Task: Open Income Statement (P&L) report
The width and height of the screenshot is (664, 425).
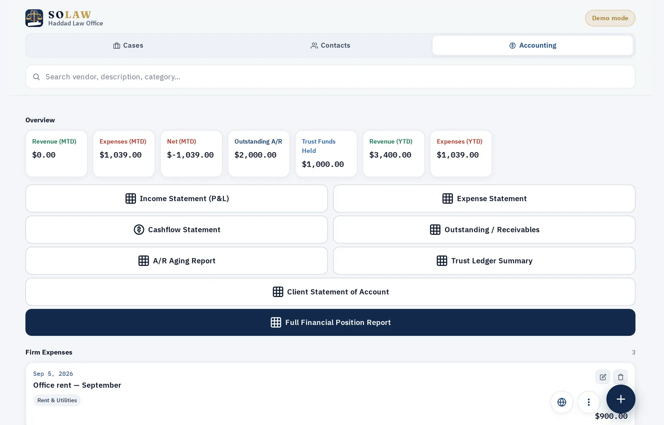Action: click(176, 199)
